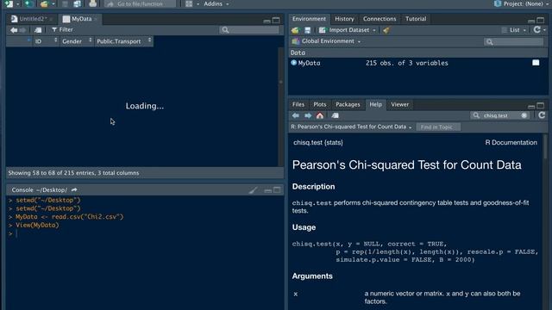Click the 'Showing 58 to 68' status text

coord(73,173)
